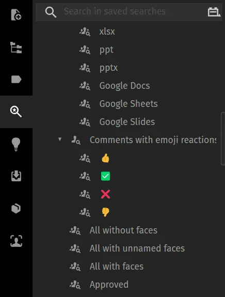Open All with unnamed faces search

tap(137, 248)
